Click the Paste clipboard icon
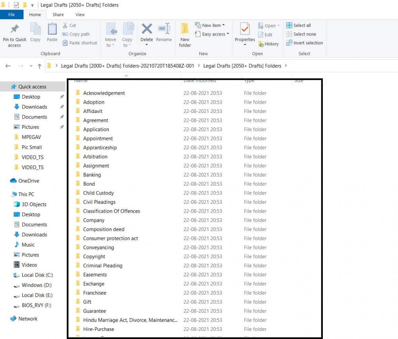Viewport: 398px width, 339px height. point(52,30)
